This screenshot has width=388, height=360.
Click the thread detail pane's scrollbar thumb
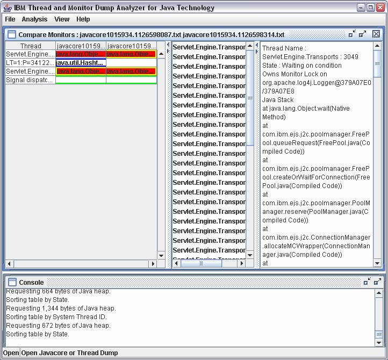click(x=377, y=64)
